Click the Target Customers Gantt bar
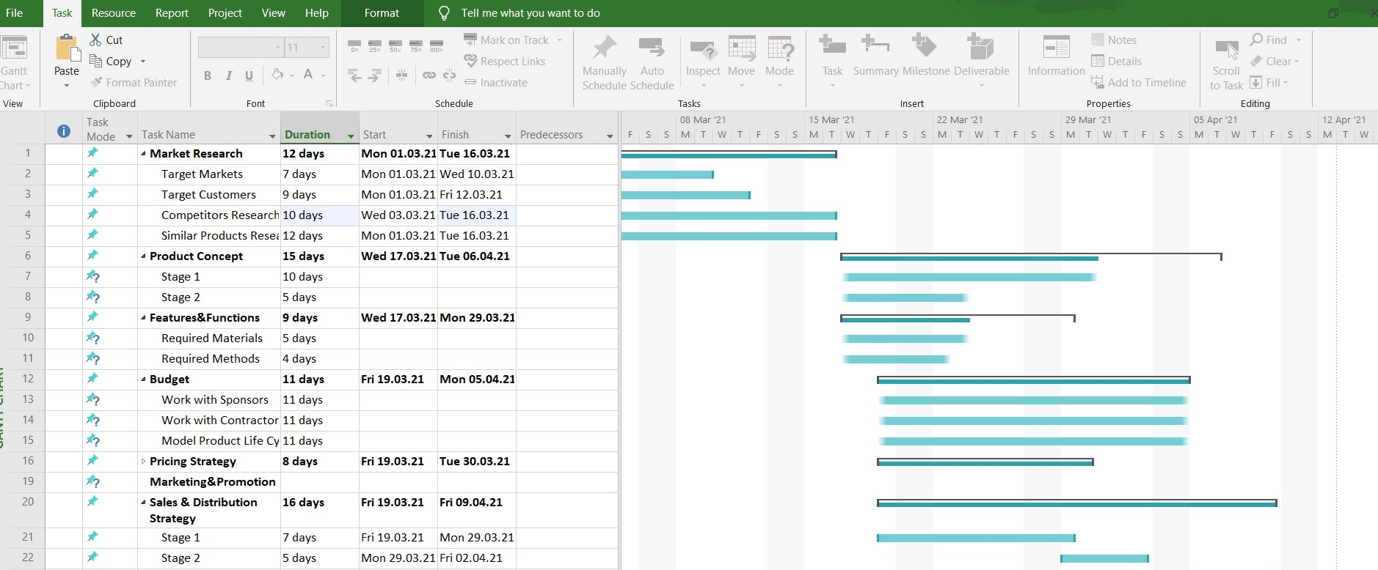Viewport: 1378px width, 570px height. pyautogui.click(x=685, y=195)
